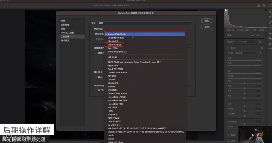This screenshot has height=143, width=272.
Task: Open the 白平衡 原照设置 dropdown
Action: tap(245, 53)
